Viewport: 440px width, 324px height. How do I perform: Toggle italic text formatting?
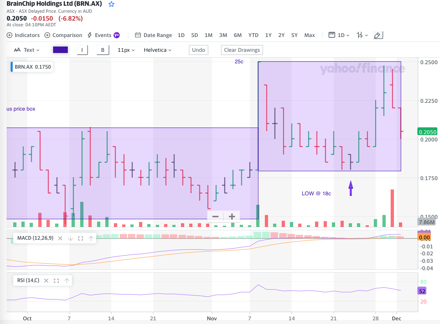[x=82, y=50]
